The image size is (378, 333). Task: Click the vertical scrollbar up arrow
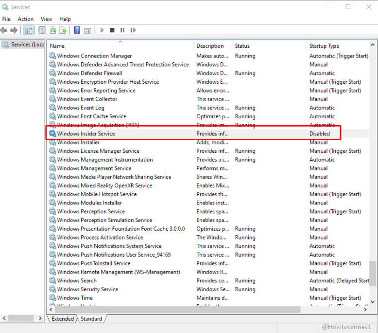point(373,45)
